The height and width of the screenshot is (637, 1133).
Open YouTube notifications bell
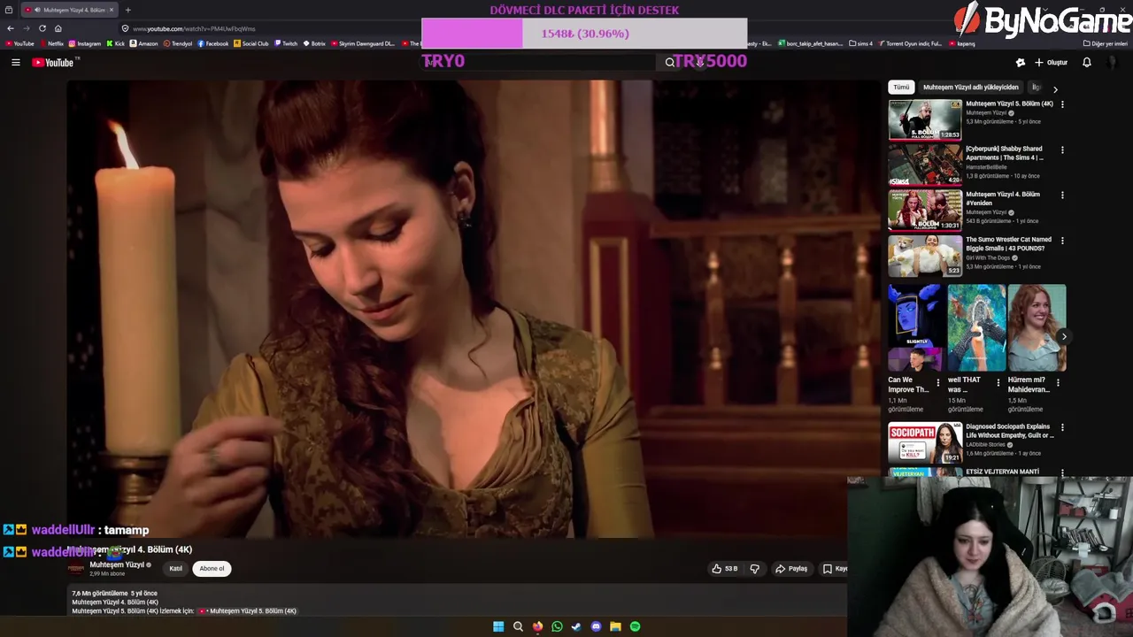pos(1086,62)
